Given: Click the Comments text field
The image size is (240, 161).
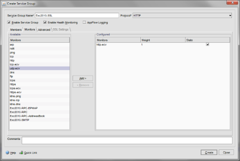Looking at the screenshot, I should pos(127,140).
